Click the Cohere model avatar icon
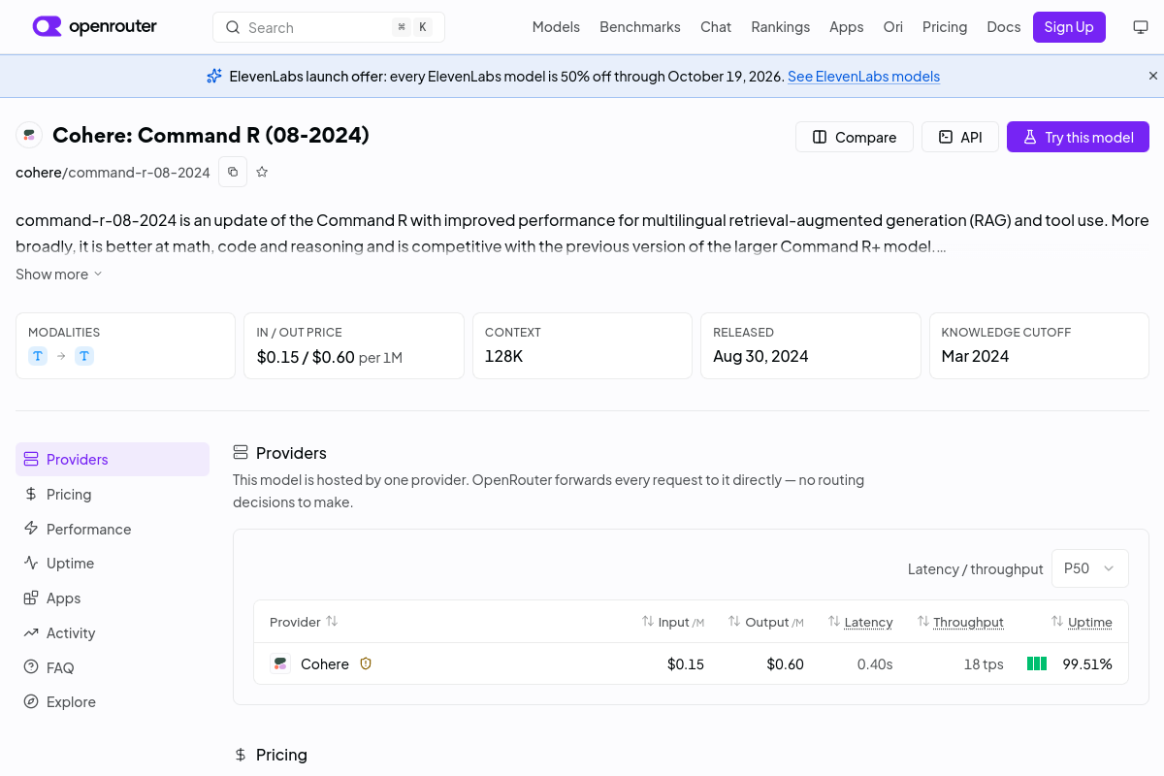 29,136
